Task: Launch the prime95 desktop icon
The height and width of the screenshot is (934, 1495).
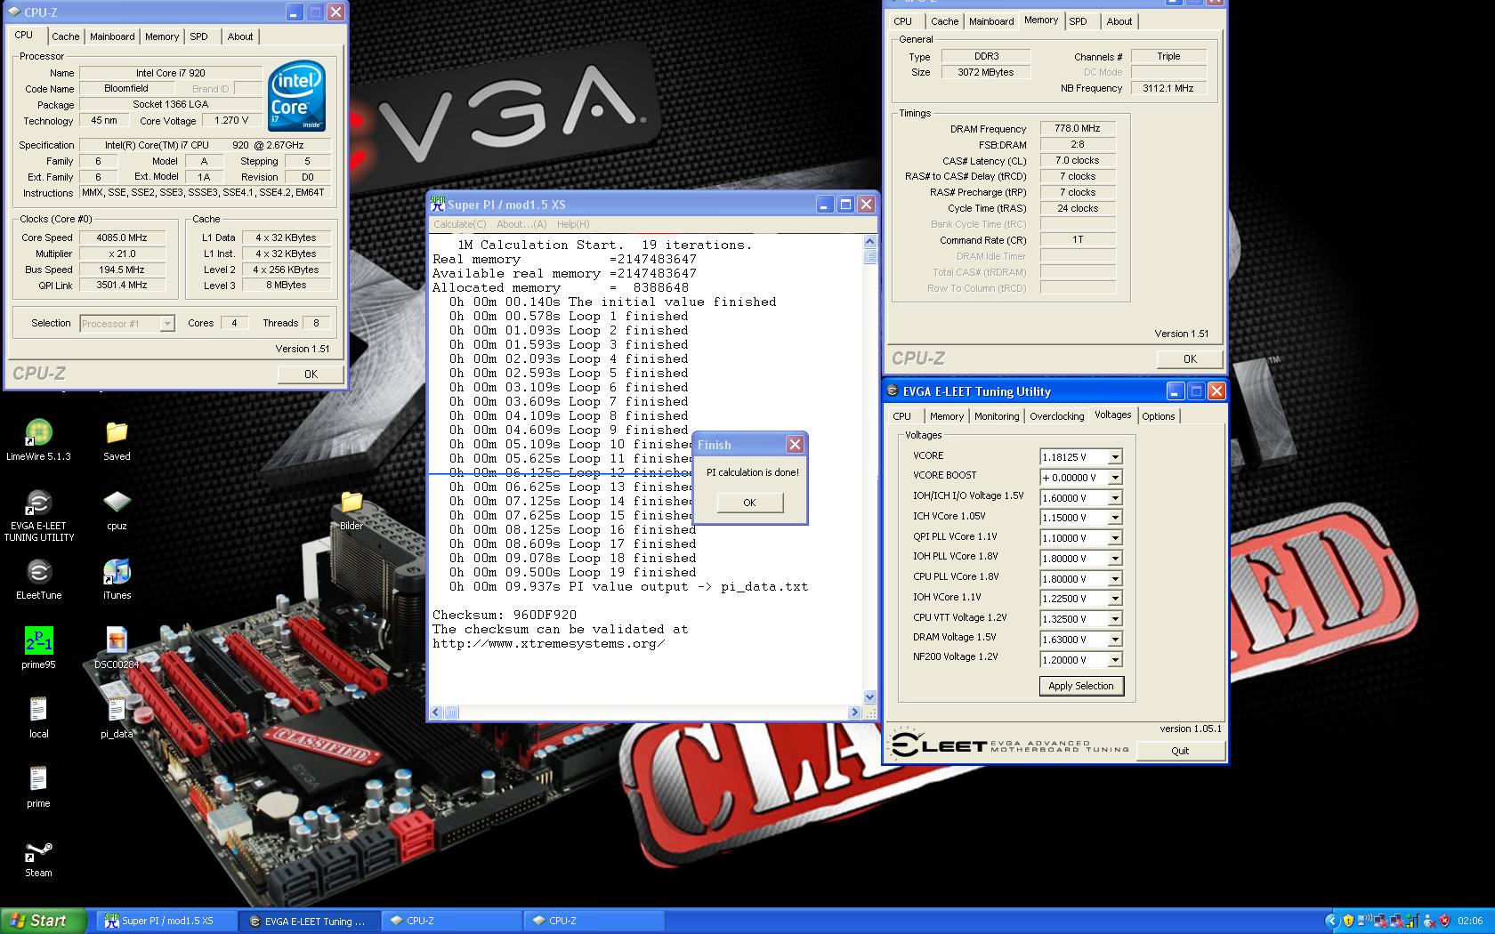Action: [x=38, y=641]
